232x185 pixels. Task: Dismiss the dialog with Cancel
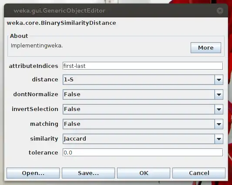199,173
